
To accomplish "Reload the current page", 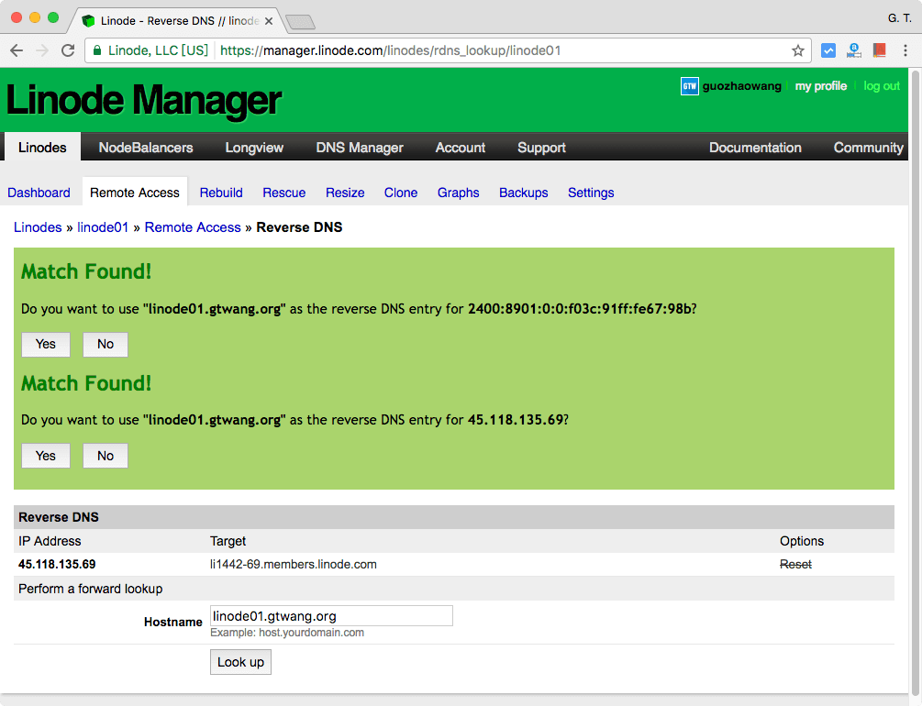I will pyautogui.click(x=67, y=50).
